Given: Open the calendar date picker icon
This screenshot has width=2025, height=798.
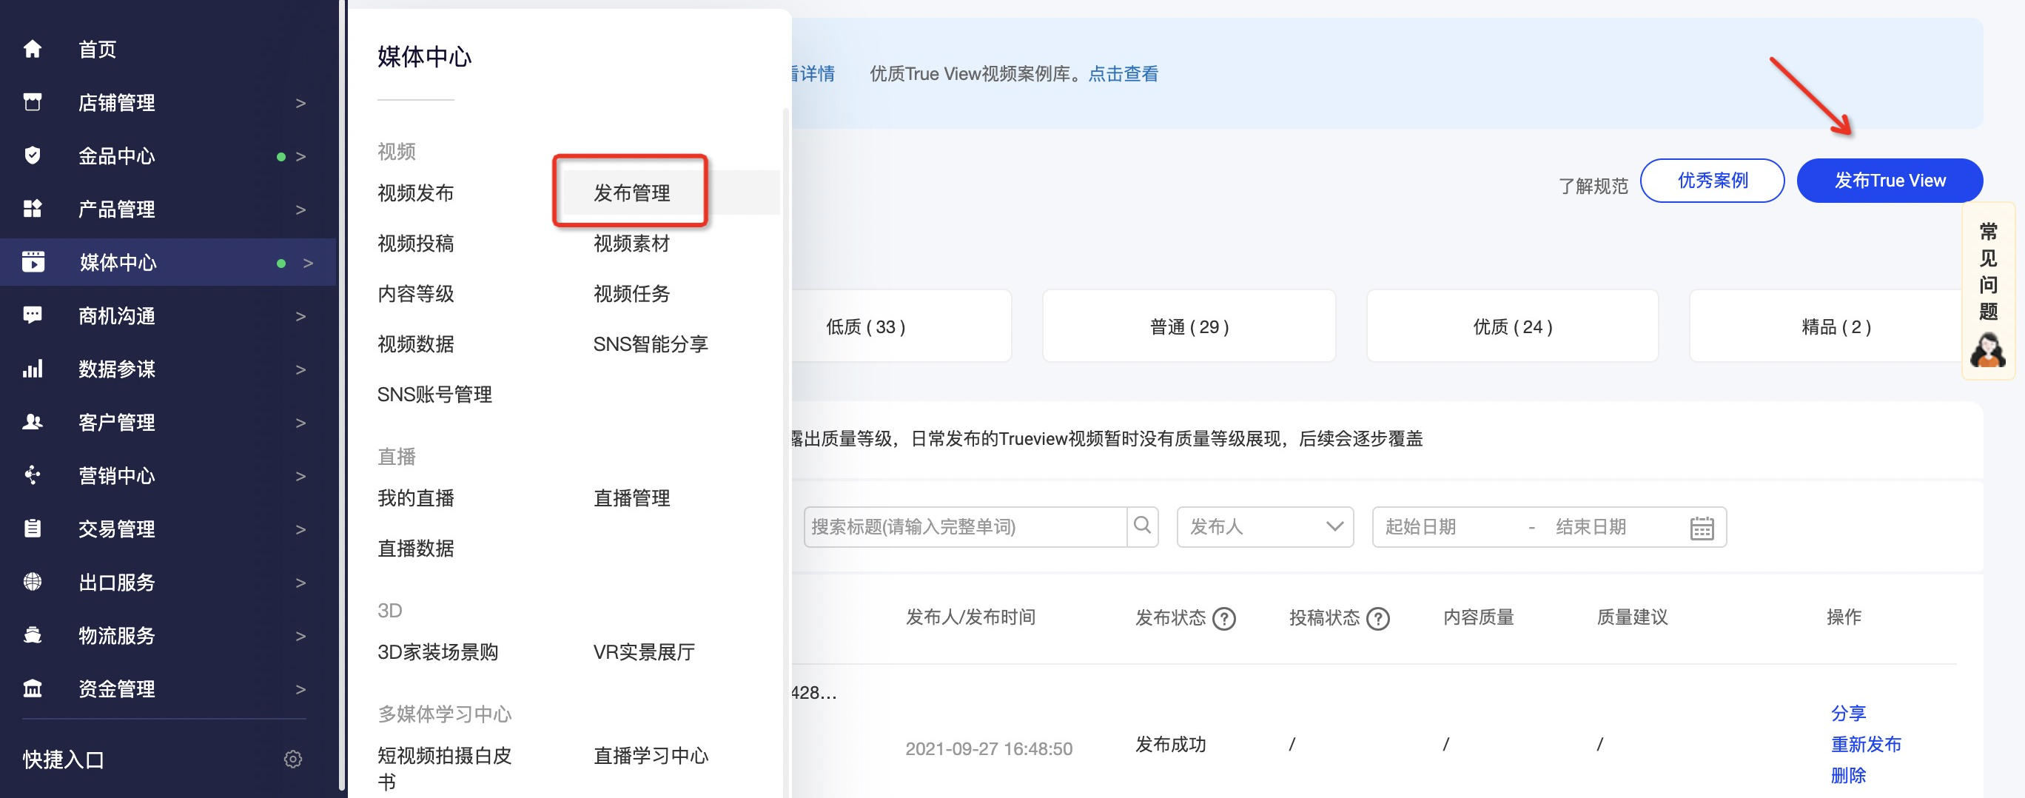Looking at the screenshot, I should pyautogui.click(x=1701, y=528).
